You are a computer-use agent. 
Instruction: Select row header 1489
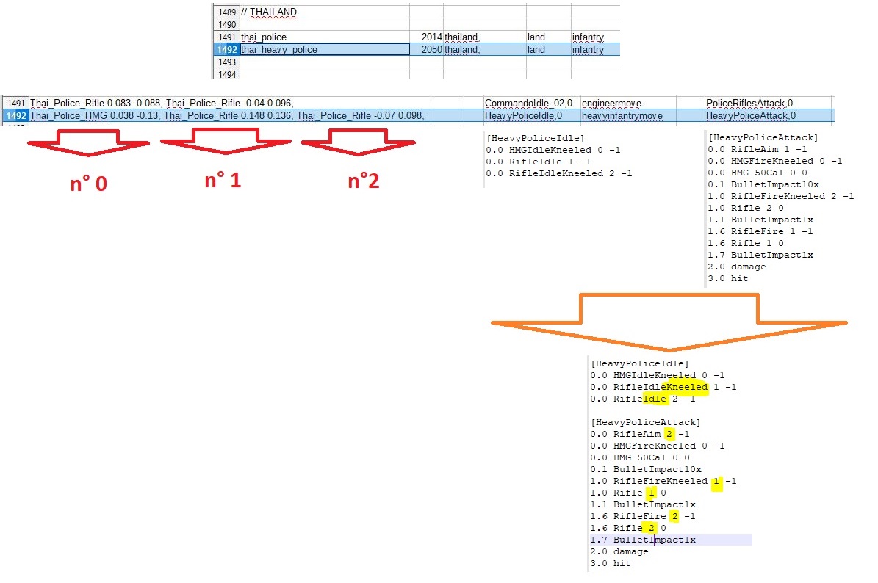[x=226, y=12]
